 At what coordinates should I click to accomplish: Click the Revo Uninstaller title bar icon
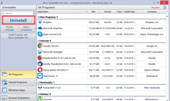pos(2,3)
